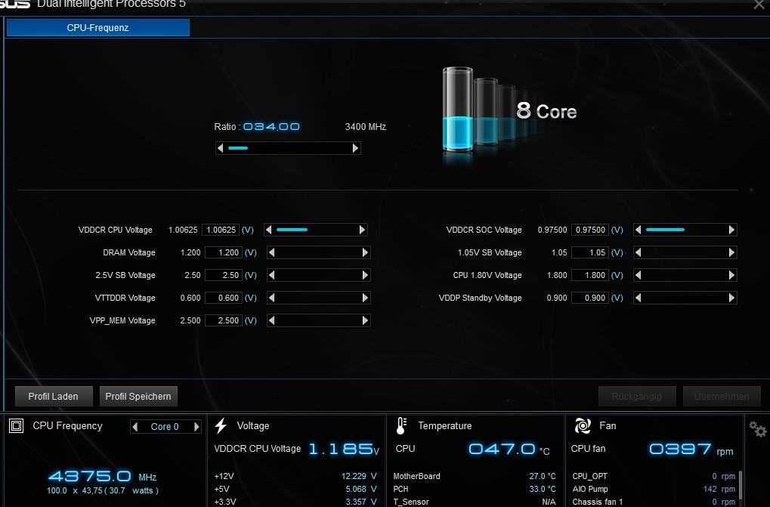Decrease the CPU ratio with left arrow
This screenshot has height=507, width=770.
(221, 148)
